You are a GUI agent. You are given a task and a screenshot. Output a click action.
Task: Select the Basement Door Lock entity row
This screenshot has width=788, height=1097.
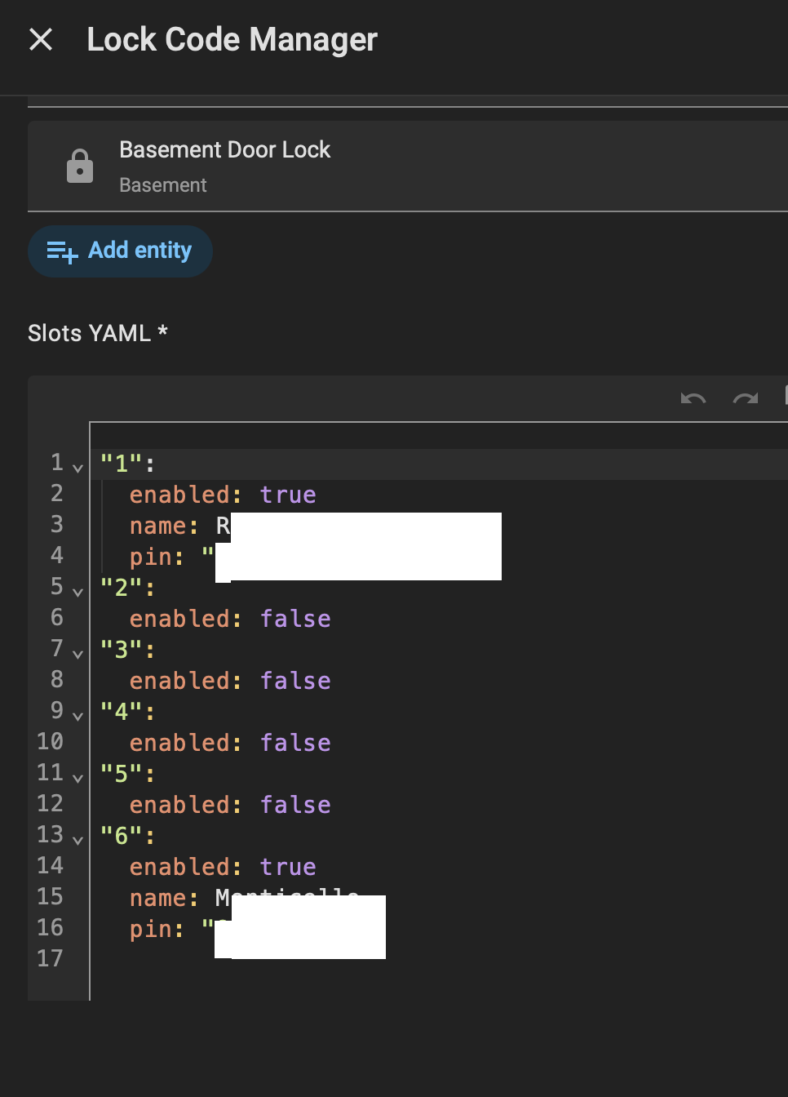click(408, 167)
